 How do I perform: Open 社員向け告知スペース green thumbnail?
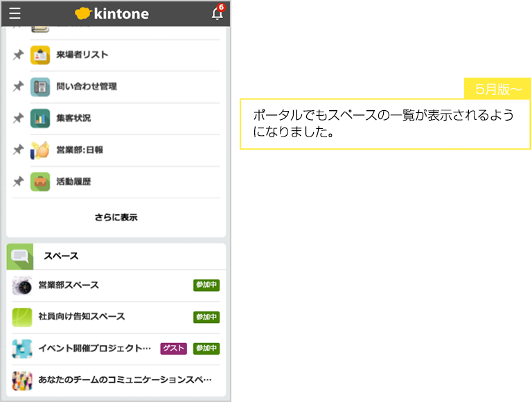(x=22, y=317)
